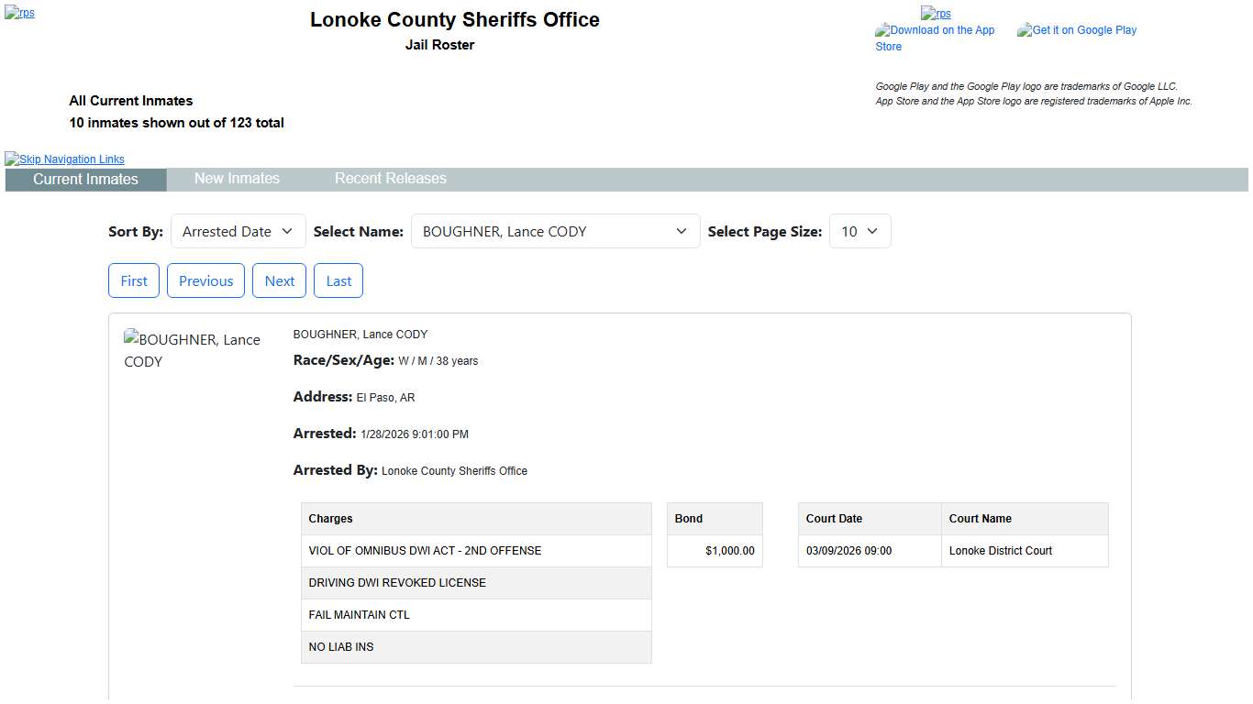Open the Select Name dropdown
Screen dimensions: 1253x704
pyautogui.click(x=555, y=232)
